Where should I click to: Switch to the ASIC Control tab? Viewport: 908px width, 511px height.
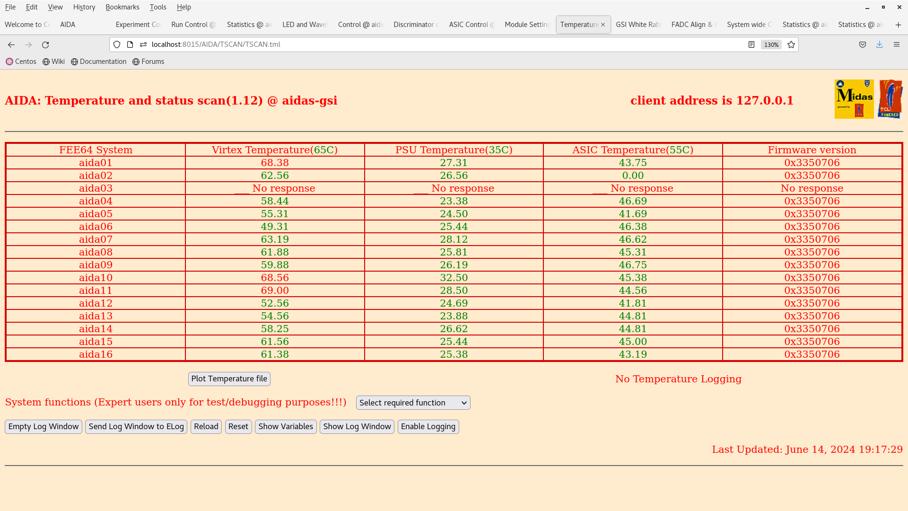tap(471, 25)
